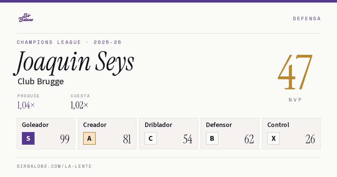The width and height of the screenshot is (337, 177).
Task: Click the large 47 NVP score
Action: (295, 72)
